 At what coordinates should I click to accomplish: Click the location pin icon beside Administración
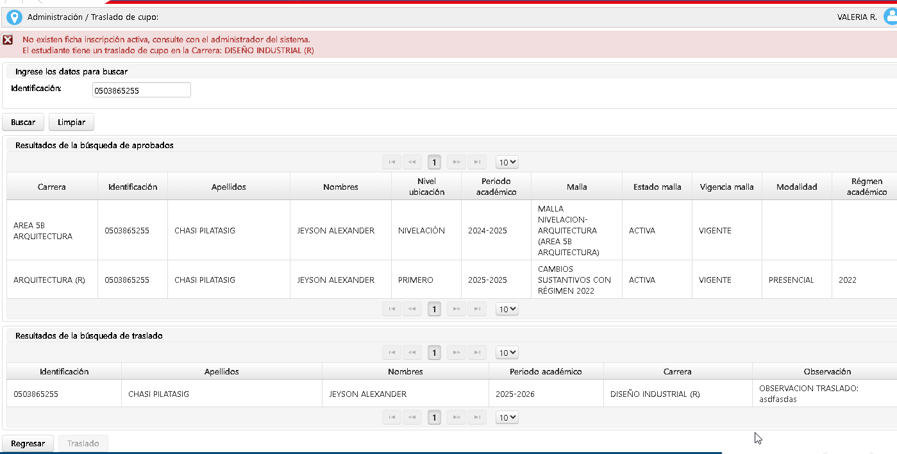click(14, 17)
